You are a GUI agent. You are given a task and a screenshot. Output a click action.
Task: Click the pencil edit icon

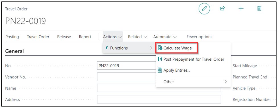click(x=204, y=9)
